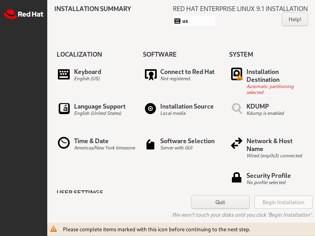Click 'Americas/New York timezone' text
Viewport: 315px width, 236px height.
[105, 148]
